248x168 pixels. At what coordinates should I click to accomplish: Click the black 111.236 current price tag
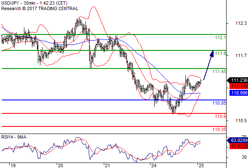pyautogui.click(x=237, y=80)
